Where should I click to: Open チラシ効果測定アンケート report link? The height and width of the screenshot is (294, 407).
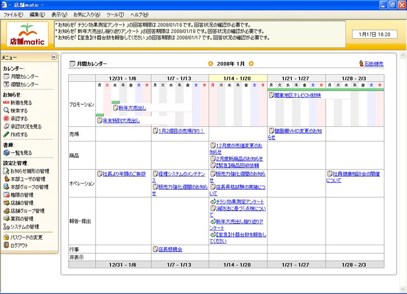pyautogui.click(x=240, y=201)
